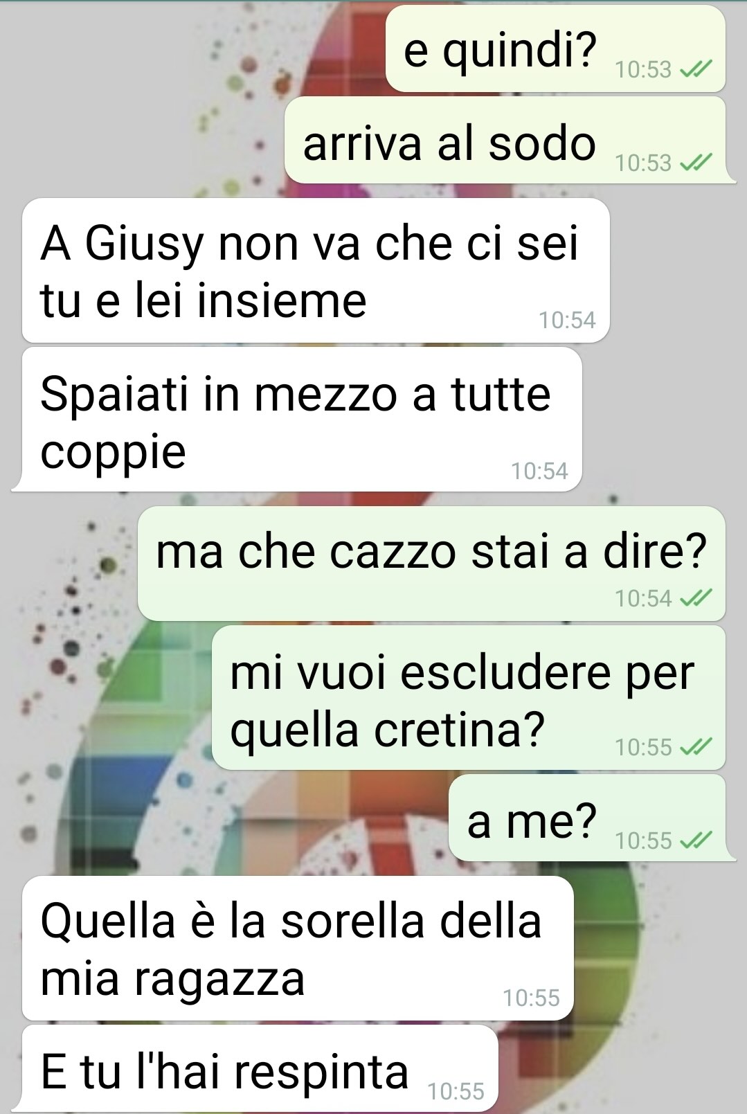Tap the read ticks on 'ma che cazzo stai a dire?'
747x1114 pixels.
(x=696, y=598)
